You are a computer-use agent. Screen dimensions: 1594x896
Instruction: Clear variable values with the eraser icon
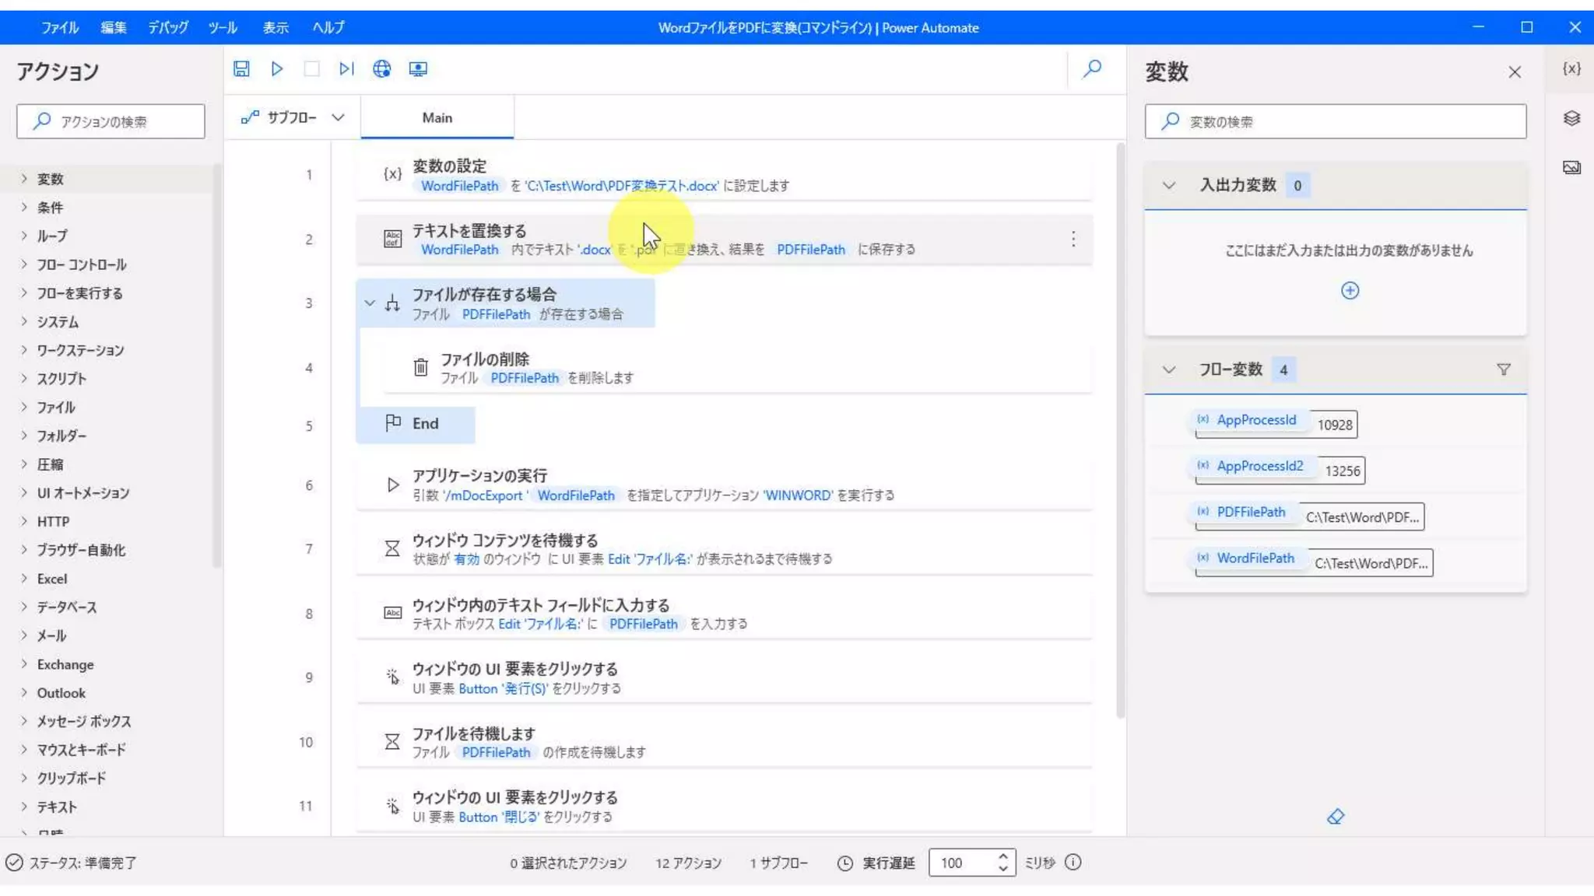(x=1336, y=817)
